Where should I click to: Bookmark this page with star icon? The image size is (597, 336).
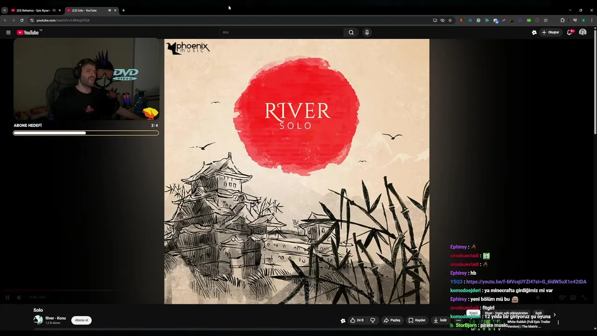450,20
